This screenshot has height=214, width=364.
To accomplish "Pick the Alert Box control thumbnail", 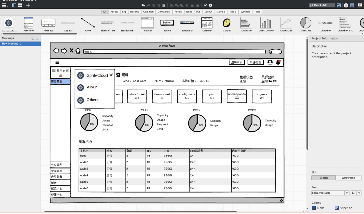I will 49,24.
